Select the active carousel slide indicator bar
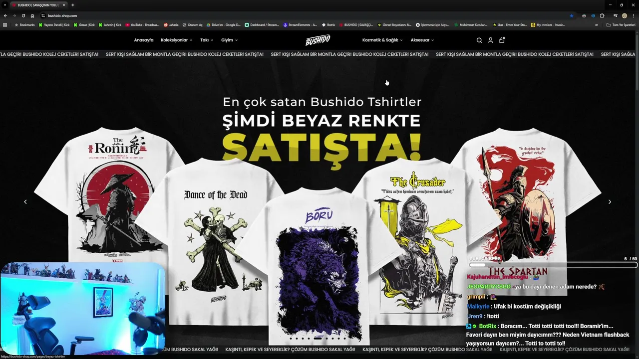This screenshot has width=639, height=359. (318, 339)
